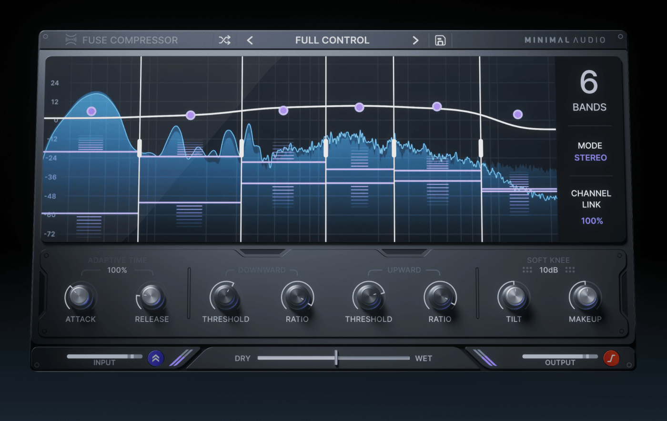Select the fifth band's purple node
Screen dimensions: 667x421
pos(437,107)
